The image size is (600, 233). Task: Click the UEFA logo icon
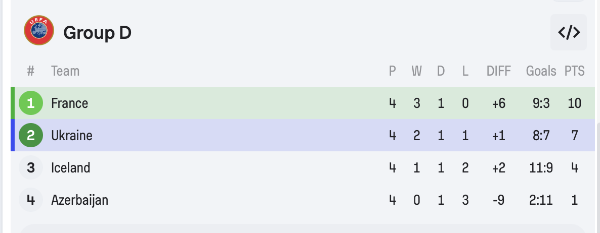coord(38,30)
